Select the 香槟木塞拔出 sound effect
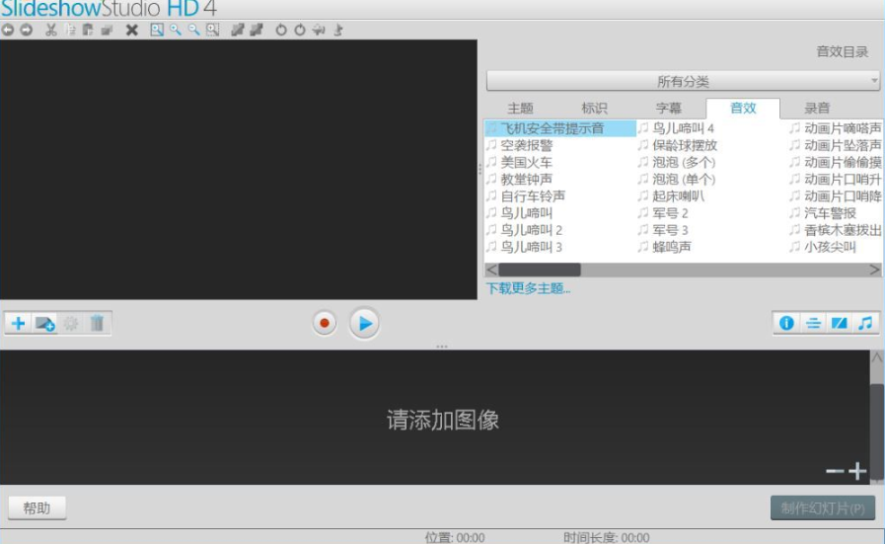This screenshot has height=544, width=885. point(843,230)
